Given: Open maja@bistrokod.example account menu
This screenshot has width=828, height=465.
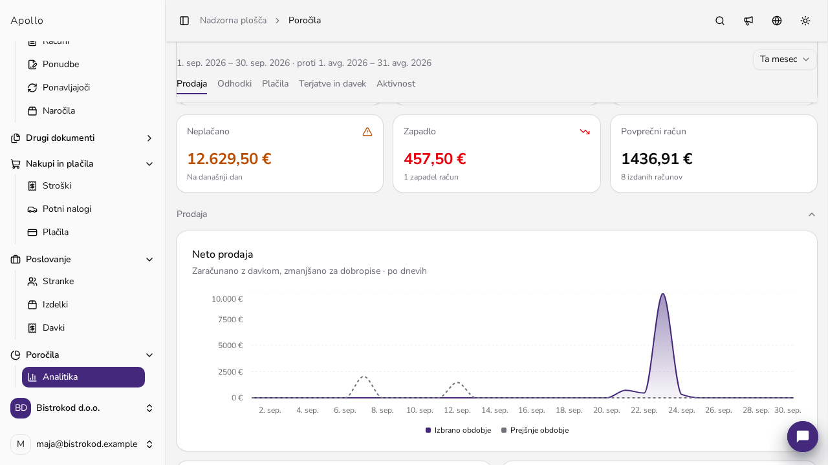Looking at the screenshot, I should tap(82, 444).
